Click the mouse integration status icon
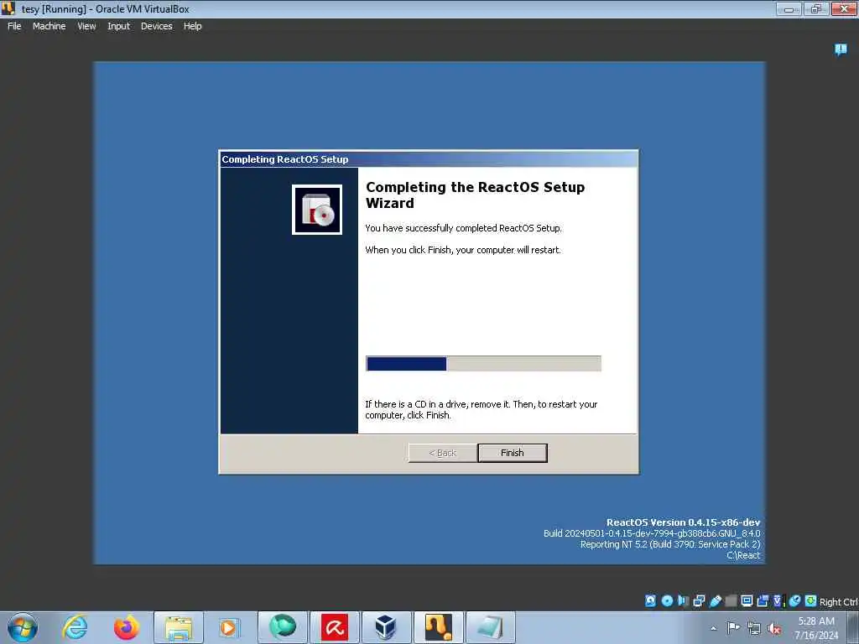 795,600
